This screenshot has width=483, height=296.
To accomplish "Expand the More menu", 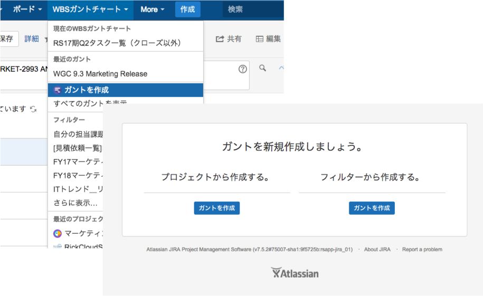I will [153, 9].
